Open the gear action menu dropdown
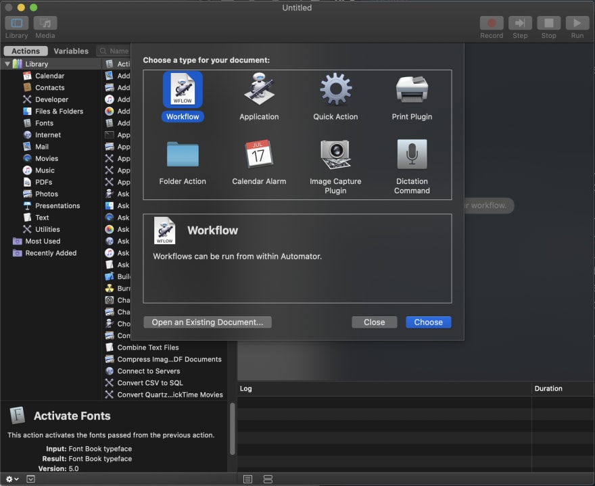595x486 pixels. [x=12, y=479]
